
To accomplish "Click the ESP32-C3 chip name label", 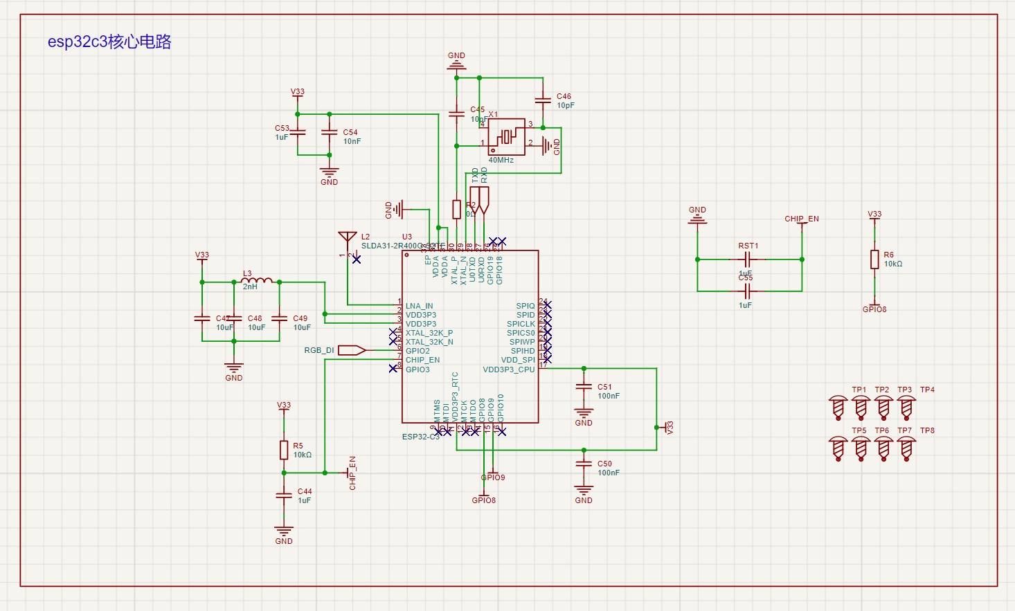I will (x=421, y=437).
